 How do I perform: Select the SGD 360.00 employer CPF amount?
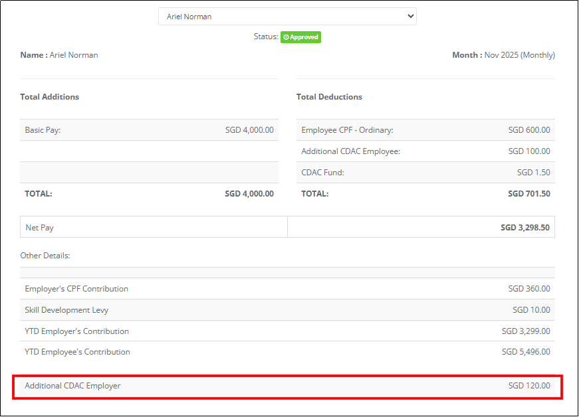(x=529, y=289)
